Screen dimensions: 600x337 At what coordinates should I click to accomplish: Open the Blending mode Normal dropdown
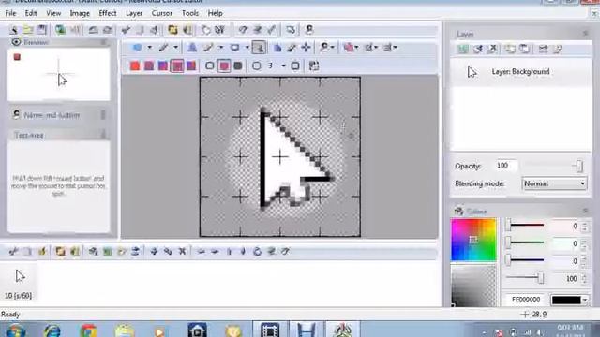tap(554, 183)
